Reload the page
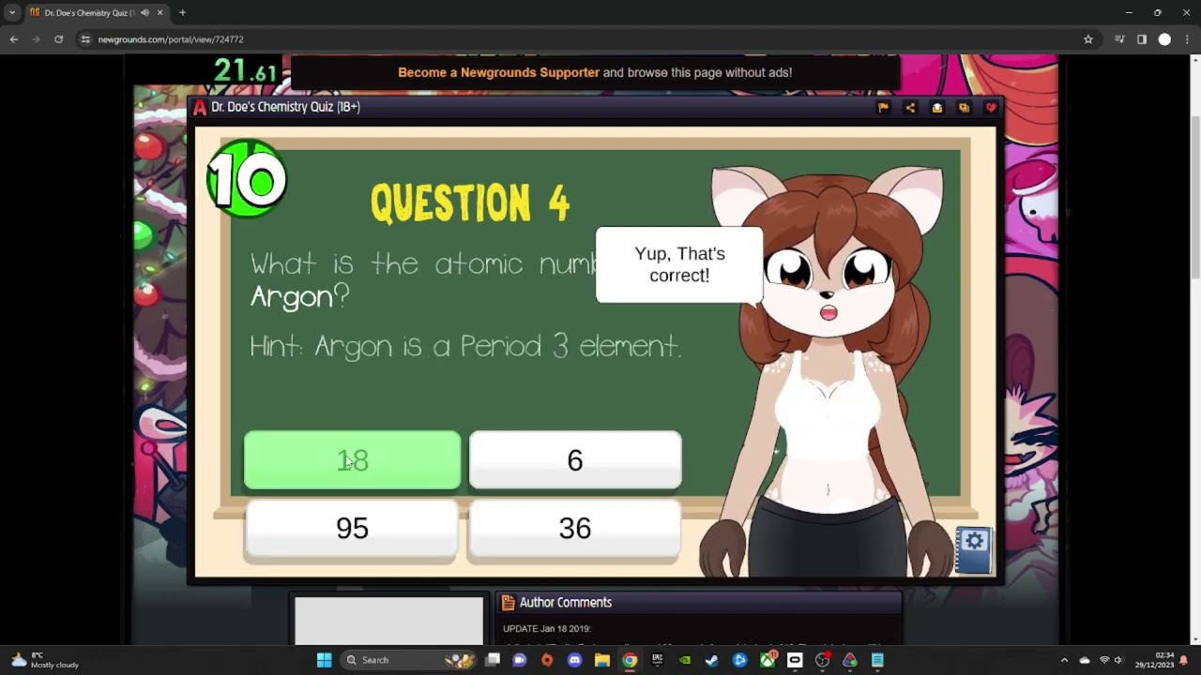Screen dimensions: 1201x675 pyautogui.click(x=58, y=39)
